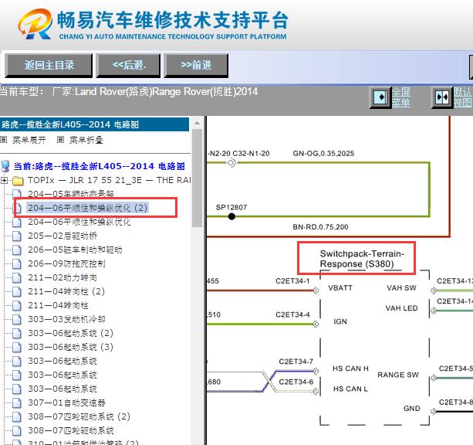The image size is (473, 445).
Task: Click the root computer icon of current tree
Action: [x=5, y=166]
